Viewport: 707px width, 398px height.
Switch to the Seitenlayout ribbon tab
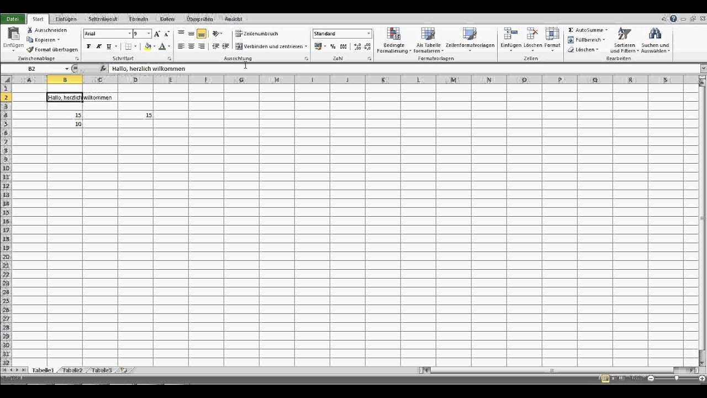[103, 19]
